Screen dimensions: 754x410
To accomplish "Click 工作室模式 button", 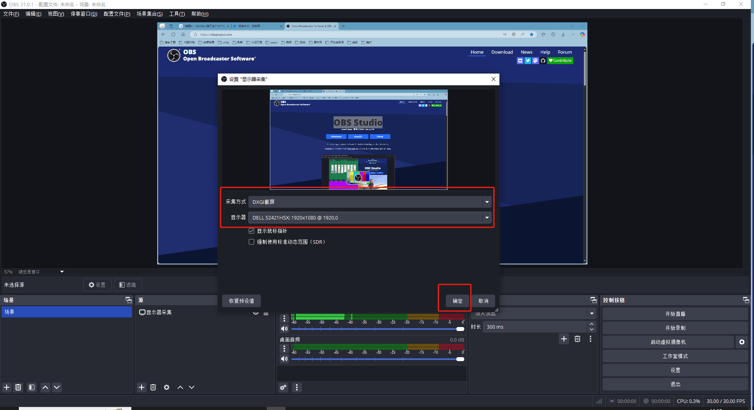I will pos(675,356).
